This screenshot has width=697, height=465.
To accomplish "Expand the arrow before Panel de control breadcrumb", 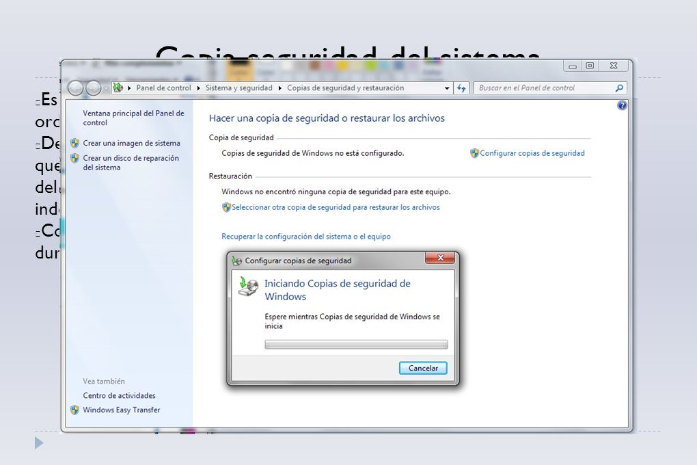I will pos(129,88).
